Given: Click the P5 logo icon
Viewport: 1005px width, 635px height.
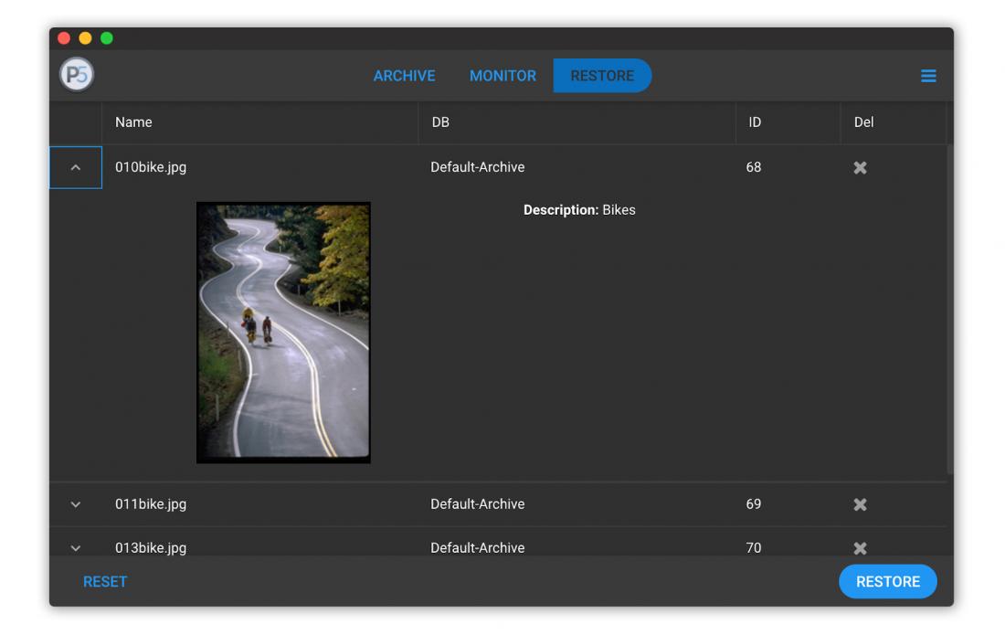Looking at the screenshot, I should click(x=77, y=75).
